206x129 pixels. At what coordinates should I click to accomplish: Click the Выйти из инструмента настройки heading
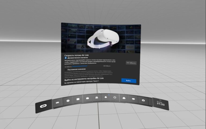[84, 79]
